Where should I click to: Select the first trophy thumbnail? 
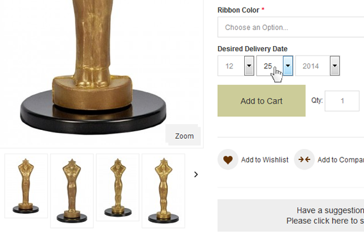(26, 186)
